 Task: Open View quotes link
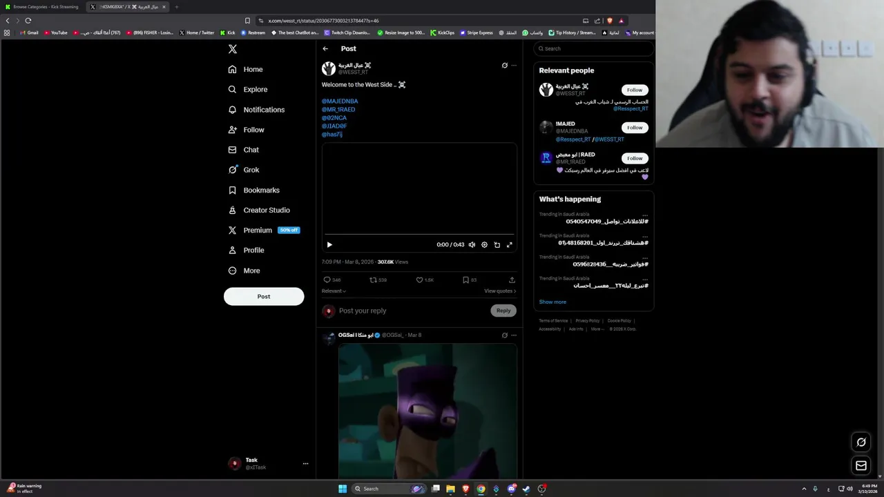[x=500, y=291]
